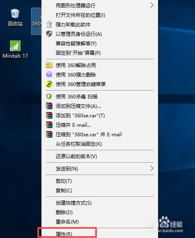
Task: Select 复制(C) menu entry
Action: pos(100,190)
